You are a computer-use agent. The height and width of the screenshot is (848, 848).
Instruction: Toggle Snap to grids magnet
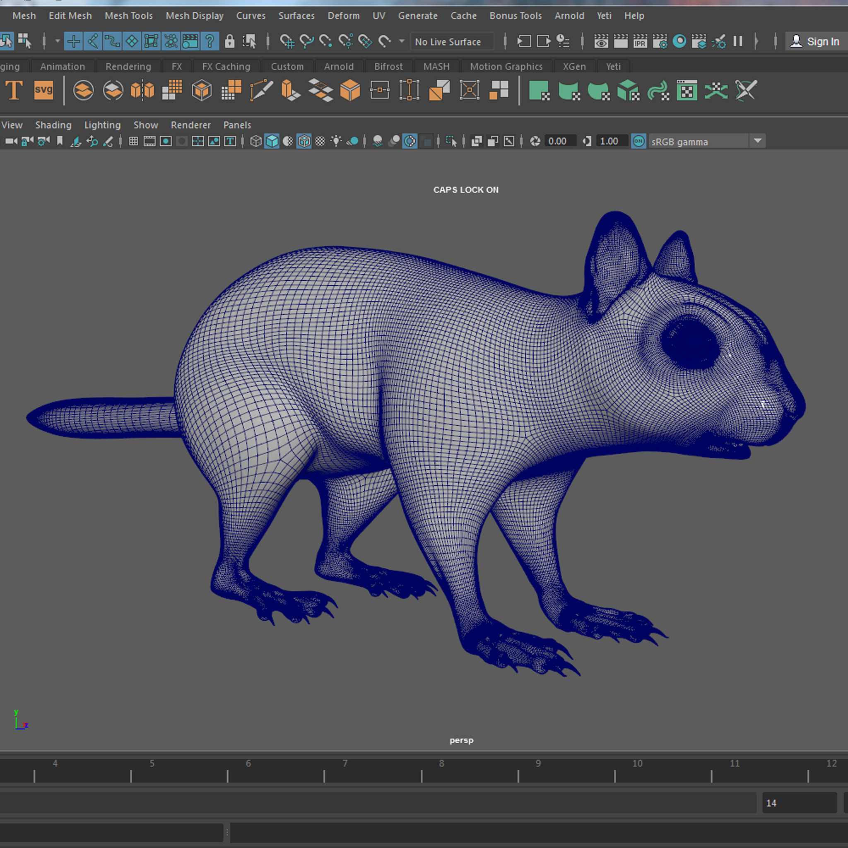[287, 42]
